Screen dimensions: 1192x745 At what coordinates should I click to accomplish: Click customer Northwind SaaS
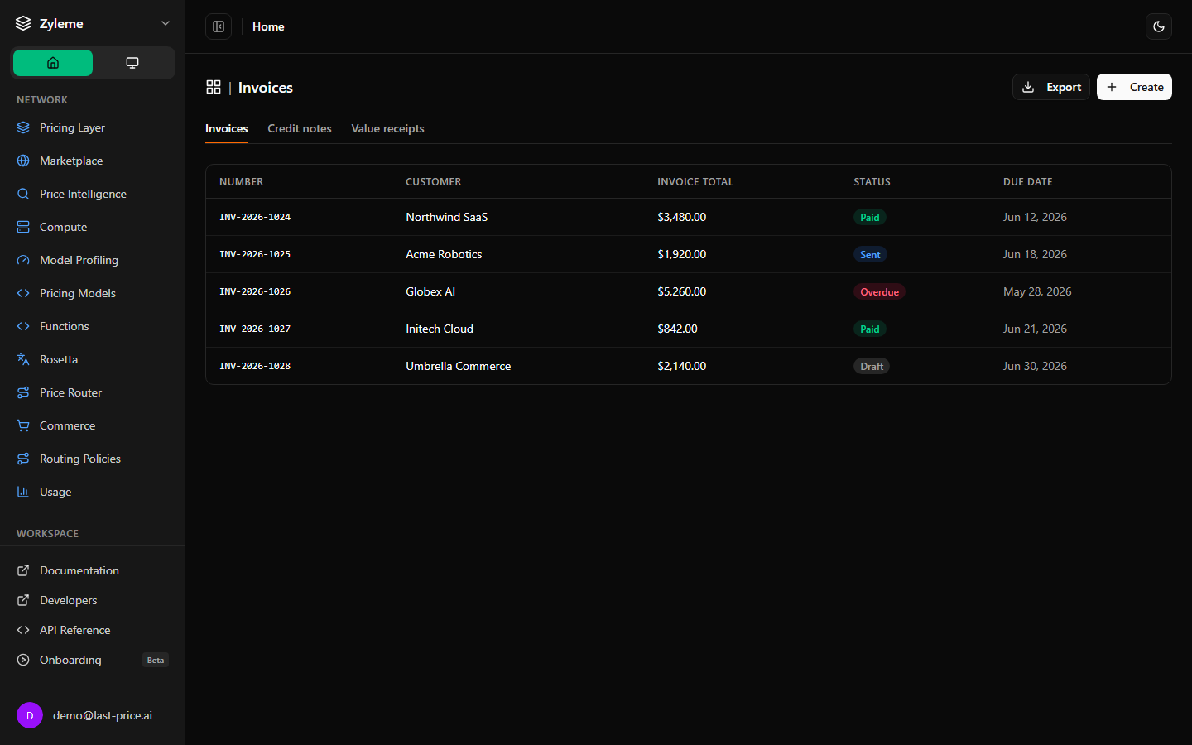click(447, 217)
